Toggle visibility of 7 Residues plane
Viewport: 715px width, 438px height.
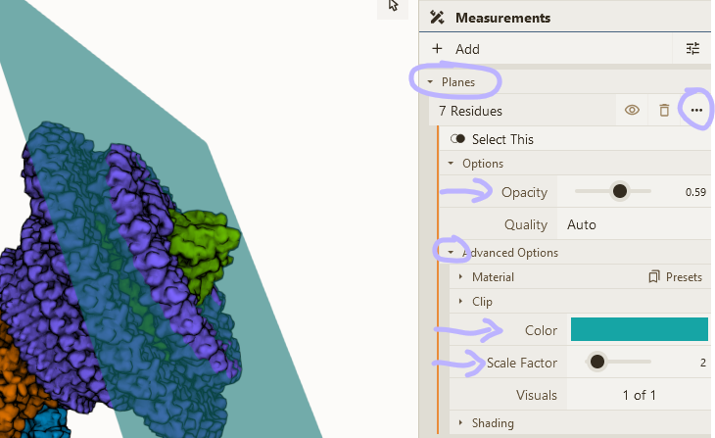click(x=632, y=111)
